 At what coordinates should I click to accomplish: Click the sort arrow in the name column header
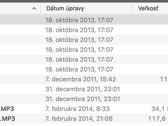click(x=34, y=8)
